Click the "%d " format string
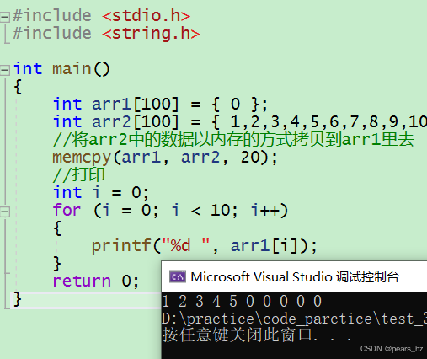The width and height of the screenshot is (427, 359). (186, 245)
